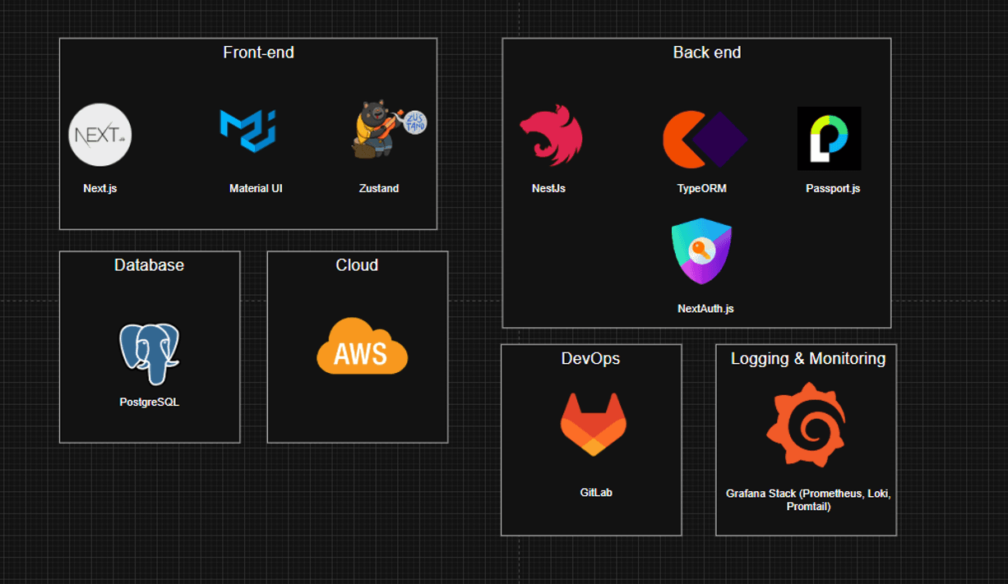
Task: Select the "DevOps" box heading
Action: pyautogui.click(x=590, y=359)
